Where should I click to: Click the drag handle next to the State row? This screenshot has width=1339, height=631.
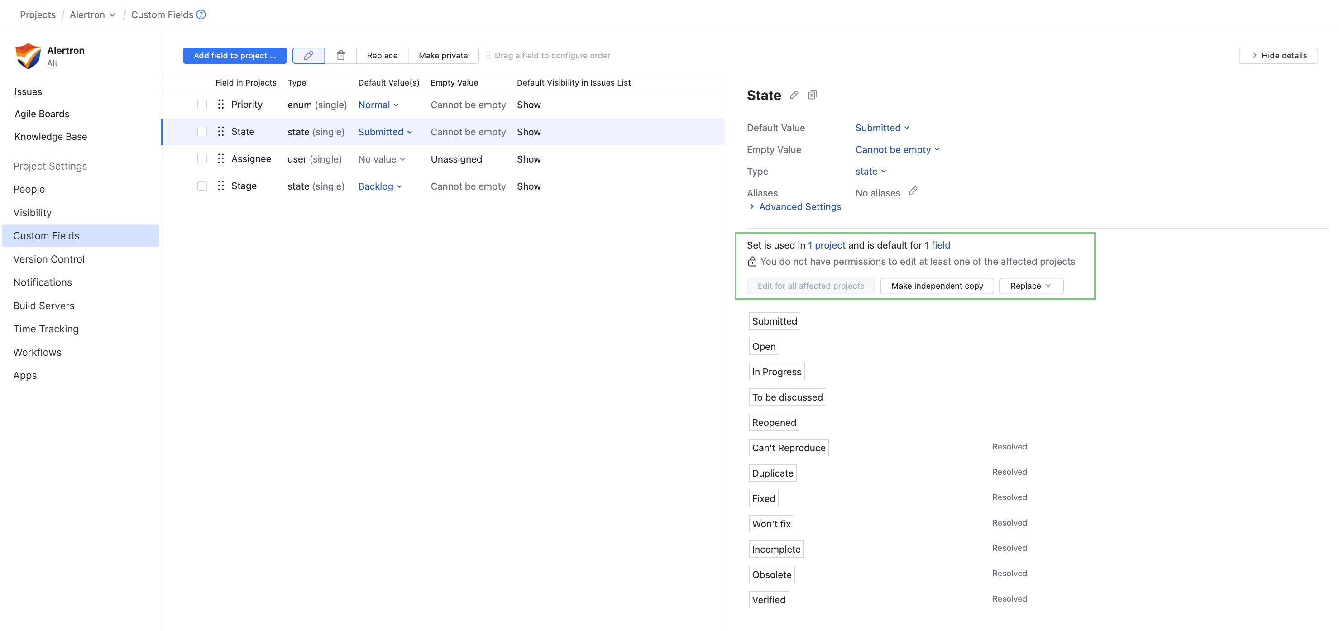220,132
